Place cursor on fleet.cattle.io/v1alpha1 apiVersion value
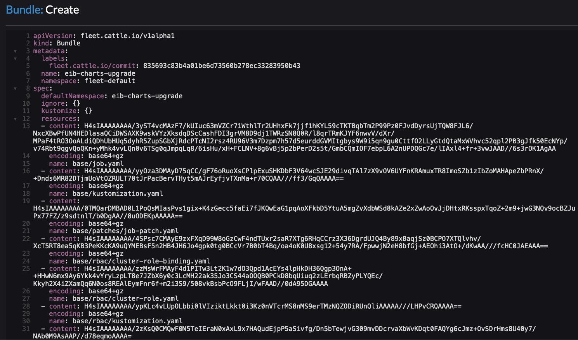 127,36
